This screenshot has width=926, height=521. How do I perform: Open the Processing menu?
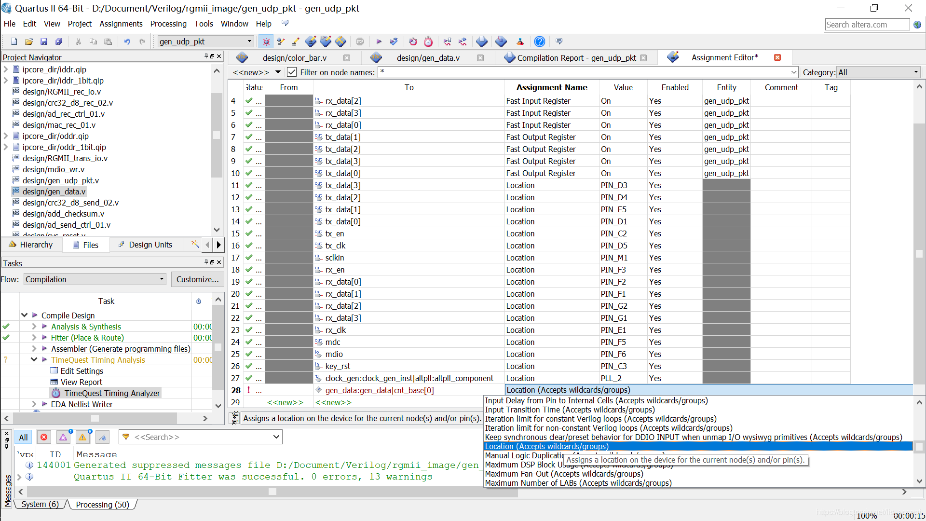(x=168, y=24)
